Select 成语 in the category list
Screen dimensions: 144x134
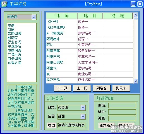tap(11, 26)
